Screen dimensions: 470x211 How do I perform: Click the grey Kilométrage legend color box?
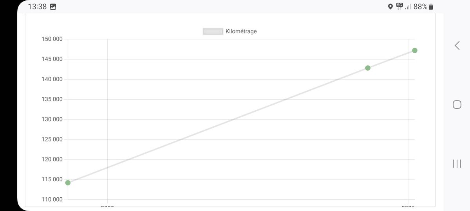[213, 31]
